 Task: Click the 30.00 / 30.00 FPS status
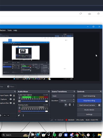click(92, 120)
